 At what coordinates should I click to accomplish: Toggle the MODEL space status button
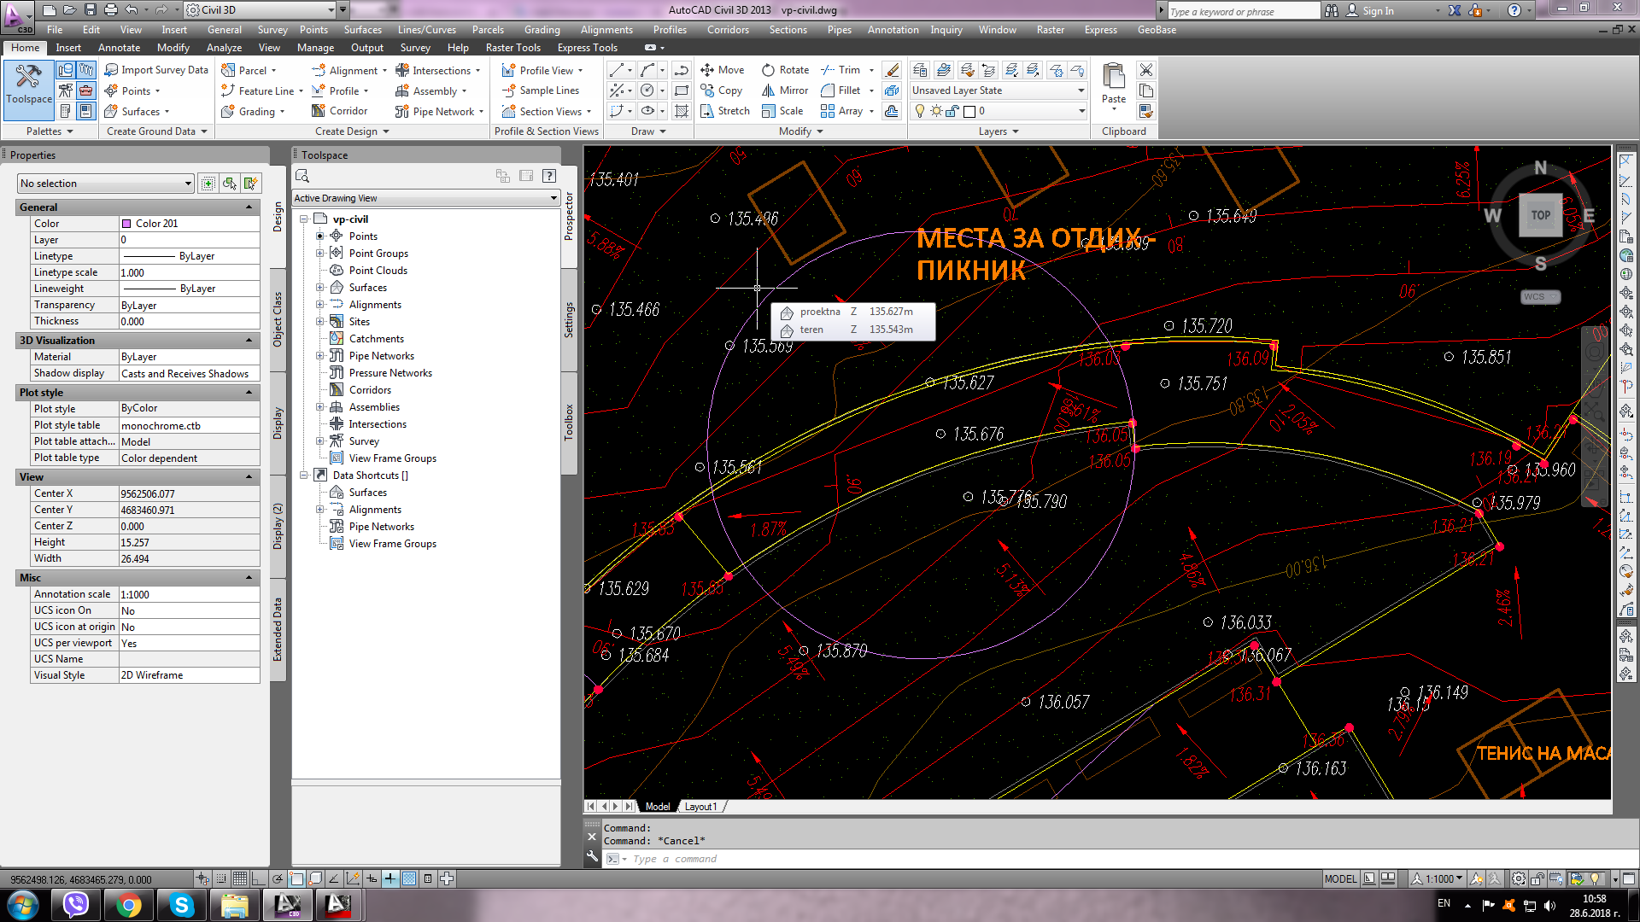(x=1340, y=878)
